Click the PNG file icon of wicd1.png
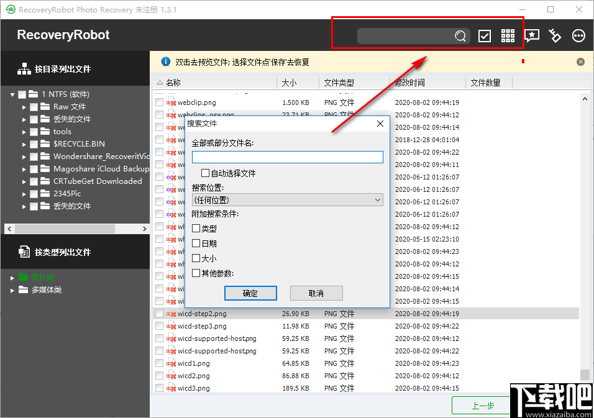The height and width of the screenshot is (418, 594). [171, 363]
